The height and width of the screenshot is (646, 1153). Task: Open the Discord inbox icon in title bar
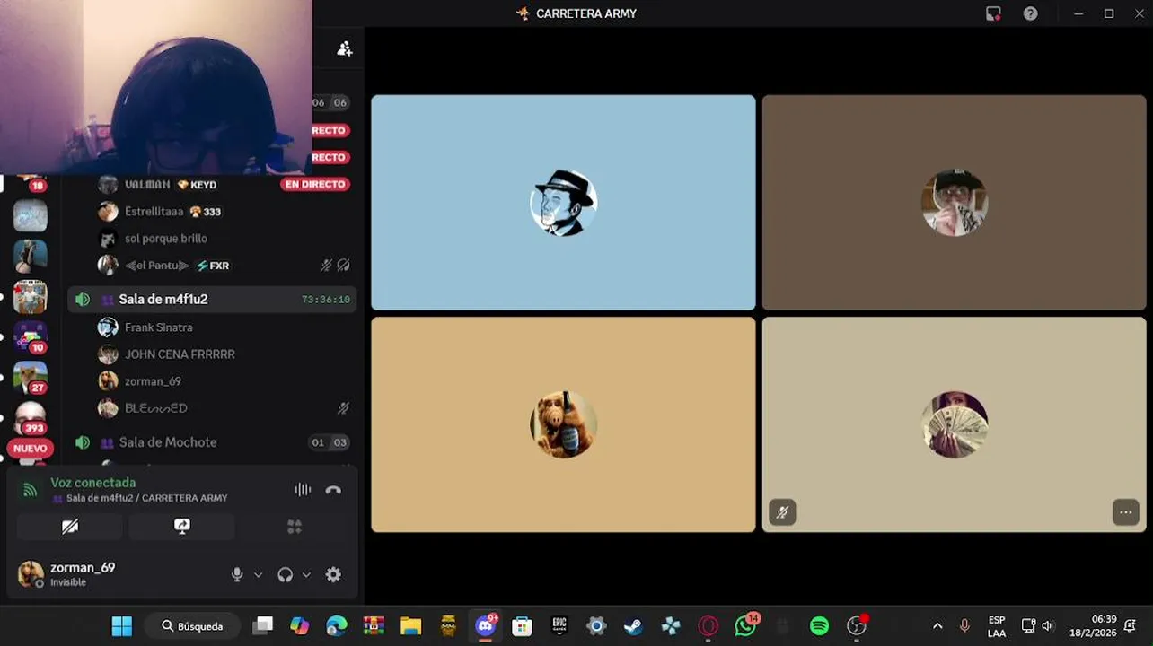coord(993,13)
